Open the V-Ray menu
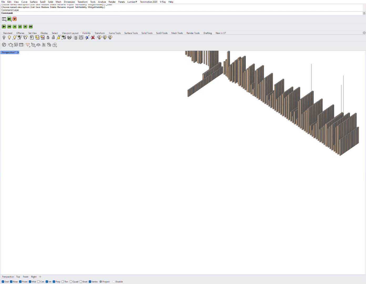The width and height of the screenshot is (366, 284). coord(163,2)
